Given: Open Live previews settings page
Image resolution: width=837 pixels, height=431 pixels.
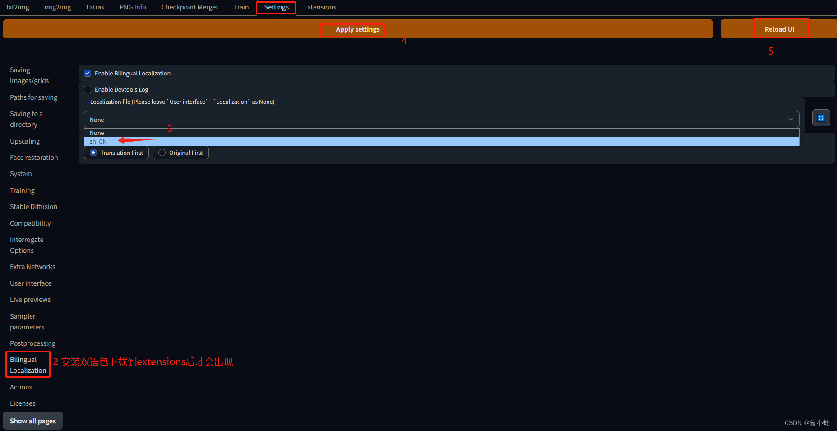Looking at the screenshot, I should [30, 300].
